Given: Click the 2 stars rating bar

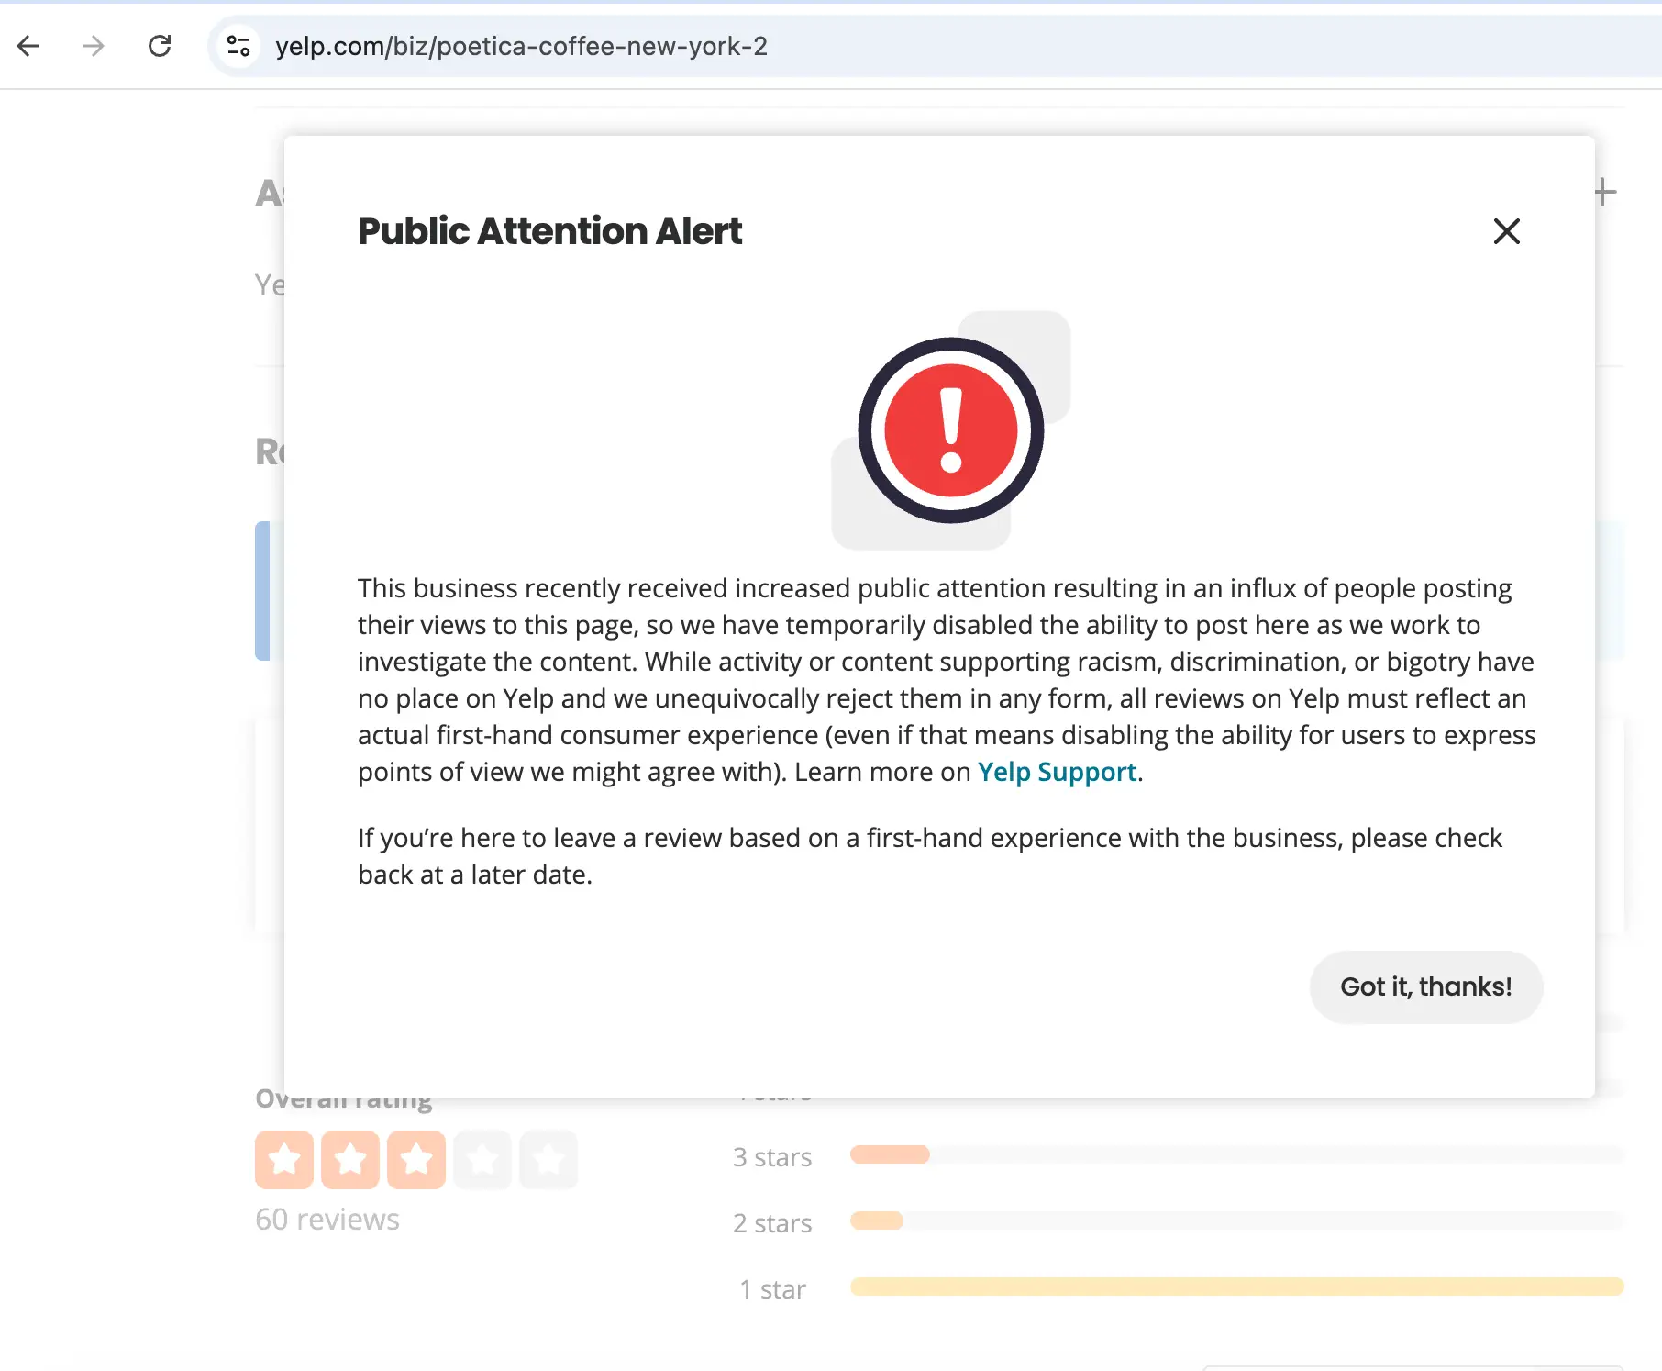Looking at the screenshot, I should 1236,1221.
